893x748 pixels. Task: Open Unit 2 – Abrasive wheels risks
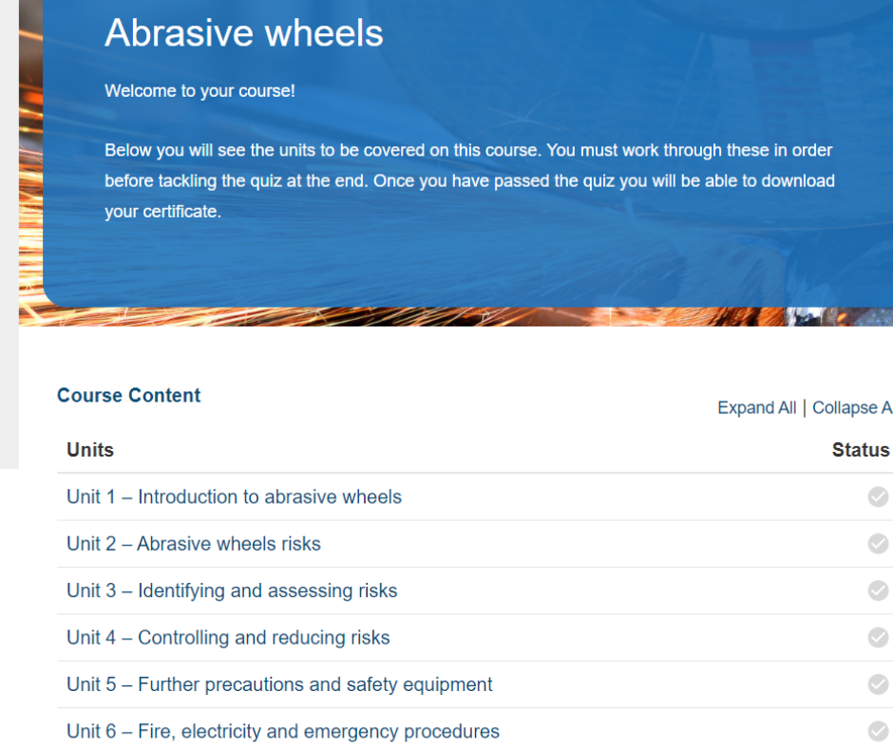coord(194,544)
